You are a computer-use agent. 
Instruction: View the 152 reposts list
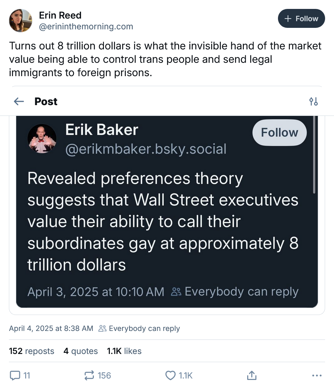pyautogui.click(x=32, y=351)
